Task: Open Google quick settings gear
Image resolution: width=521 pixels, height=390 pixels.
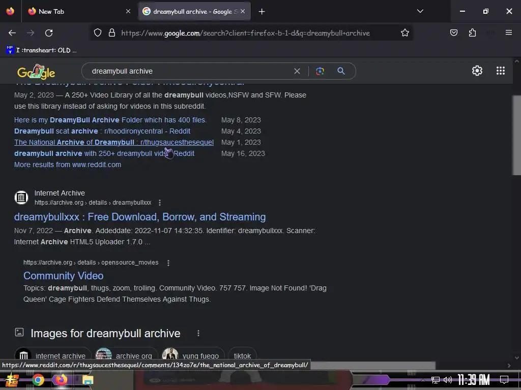Action: 477,71
